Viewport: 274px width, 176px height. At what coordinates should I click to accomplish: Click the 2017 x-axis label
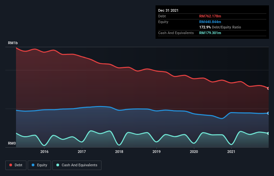point(82,152)
